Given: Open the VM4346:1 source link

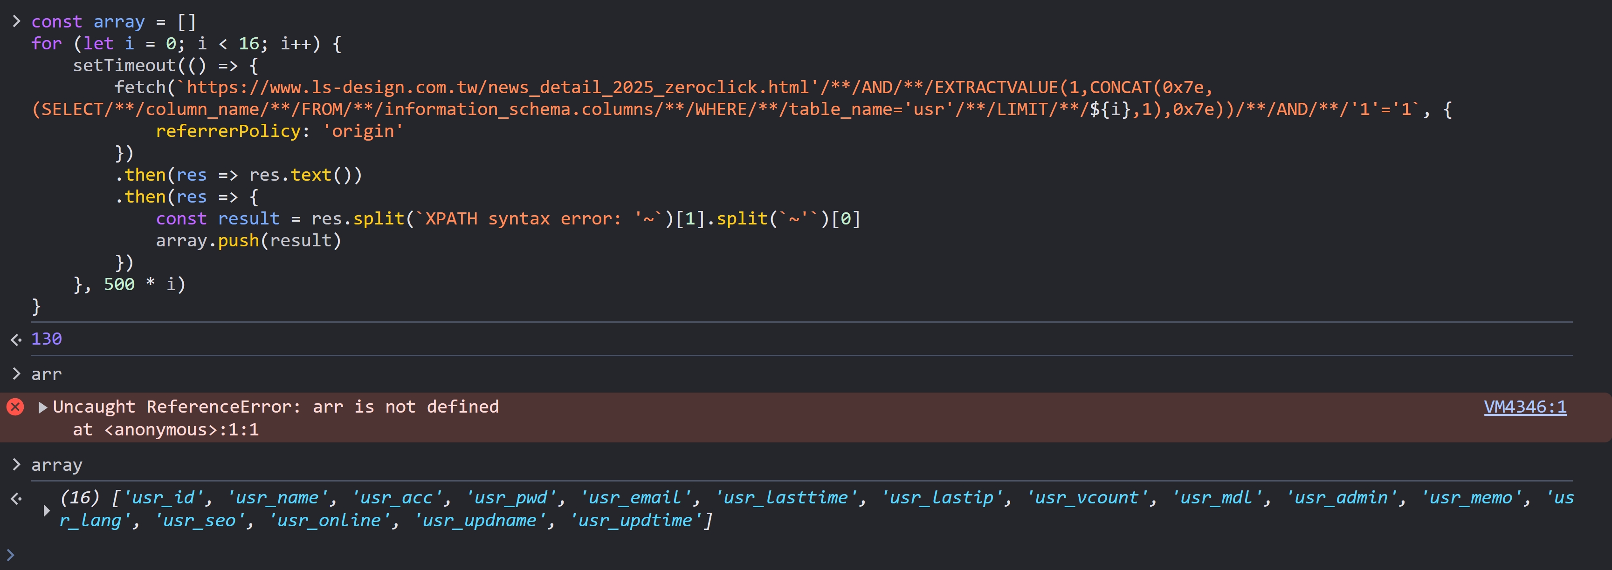Looking at the screenshot, I should pyautogui.click(x=1525, y=407).
